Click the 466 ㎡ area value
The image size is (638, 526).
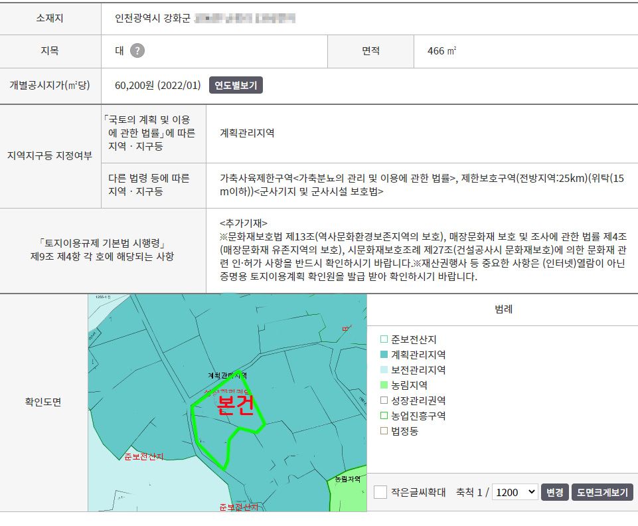(441, 51)
